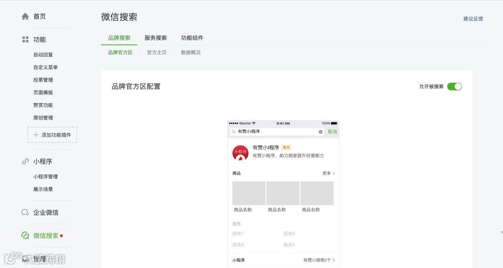
Task: Click the magnifier icon in phone preview
Action: click(x=233, y=132)
